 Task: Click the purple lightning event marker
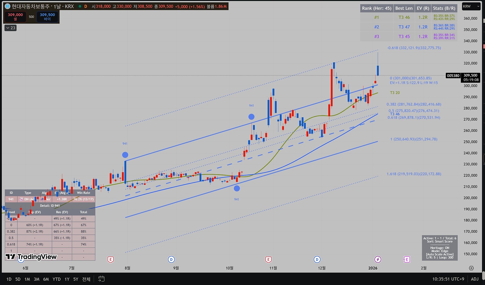pyautogui.click(x=378, y=259)
